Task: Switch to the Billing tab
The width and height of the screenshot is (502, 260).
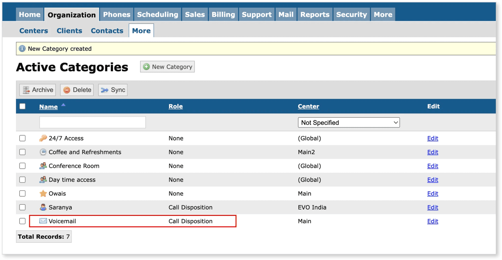Action: point(223,14)
